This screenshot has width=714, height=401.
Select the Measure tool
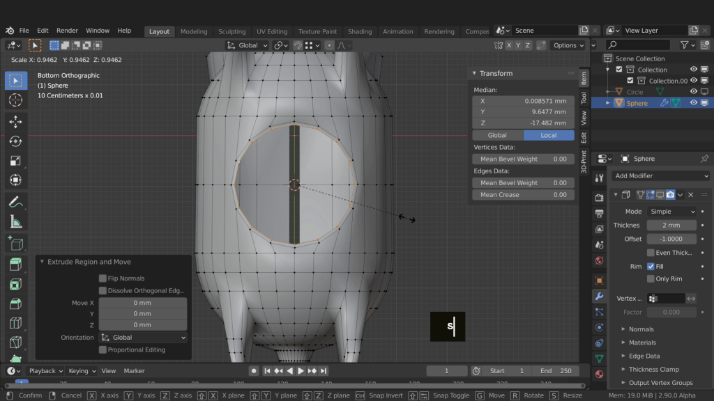point(15,222)
